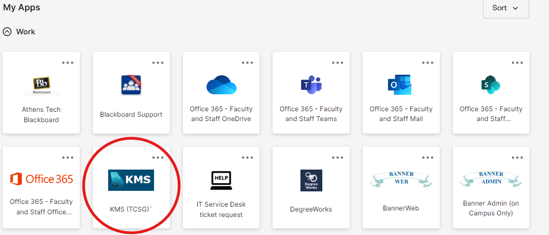Click the My Apps heading
Viewport: 549px width, 235px height.
click(22, 7)
